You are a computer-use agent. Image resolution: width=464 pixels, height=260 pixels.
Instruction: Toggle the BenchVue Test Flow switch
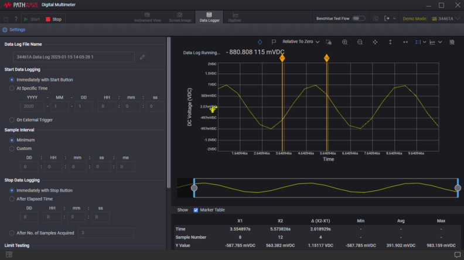(x=359, y=19)
